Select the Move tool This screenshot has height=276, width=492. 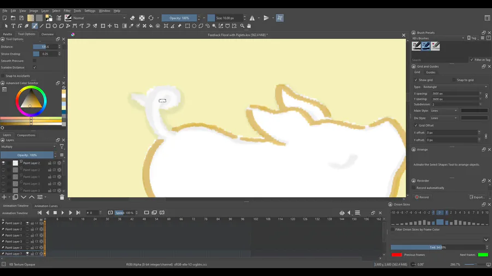tap(109, 26)
